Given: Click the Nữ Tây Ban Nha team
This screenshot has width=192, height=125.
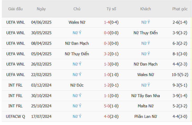Looking at the screenshot, I should (145, 96).
